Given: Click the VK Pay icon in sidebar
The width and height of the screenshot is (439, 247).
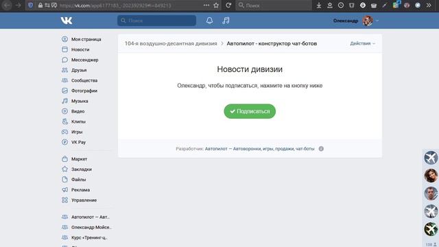Looking at the screenshot, I should click(x=64, y=142).
